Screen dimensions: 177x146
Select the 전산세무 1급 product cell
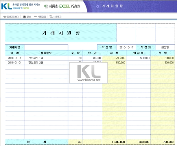(46, 58)
